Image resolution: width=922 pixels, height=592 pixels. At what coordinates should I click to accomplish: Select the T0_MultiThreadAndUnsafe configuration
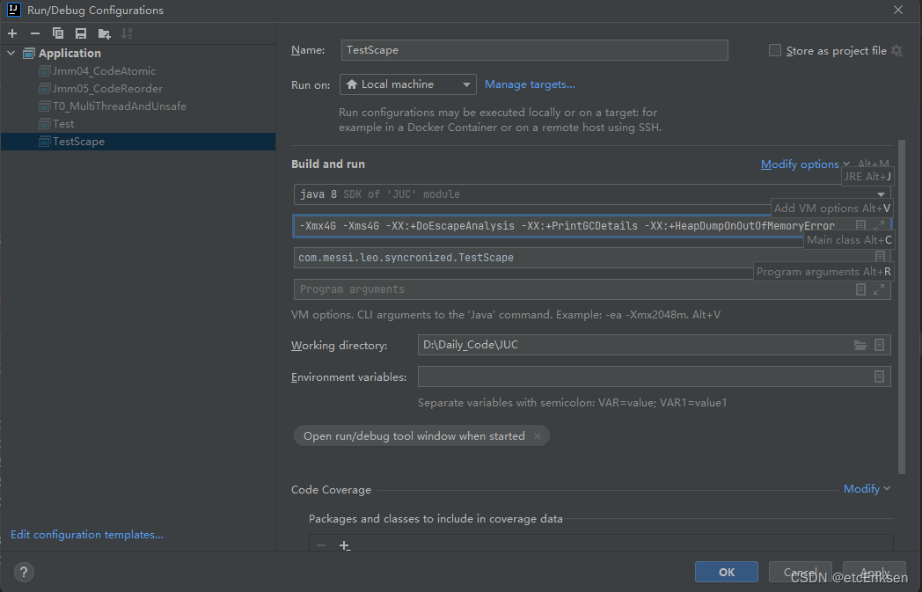120,106
